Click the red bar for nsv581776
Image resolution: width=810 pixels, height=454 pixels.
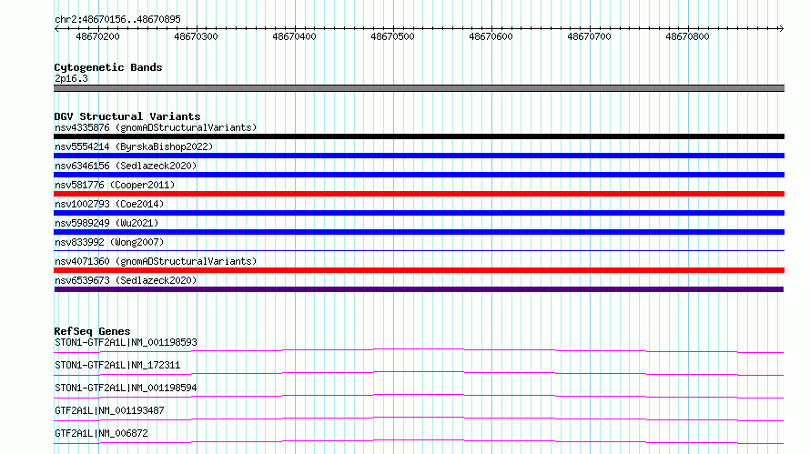pyautogui.click(x=419, y=194)
